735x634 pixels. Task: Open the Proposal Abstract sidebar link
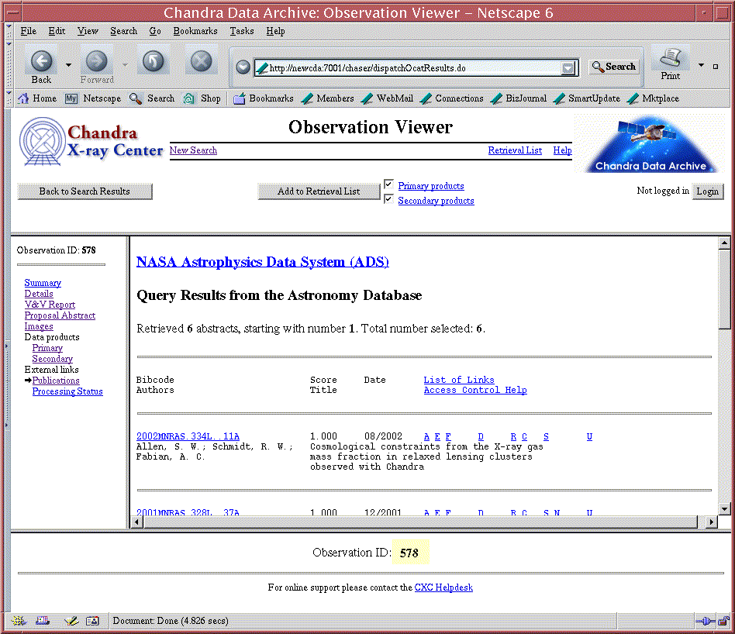click(60, 315)
